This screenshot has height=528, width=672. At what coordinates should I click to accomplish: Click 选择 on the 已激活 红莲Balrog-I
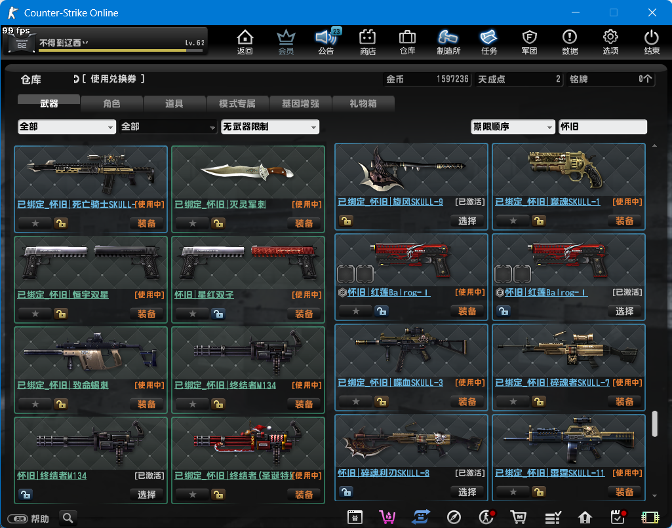click(x=624, y=311)
